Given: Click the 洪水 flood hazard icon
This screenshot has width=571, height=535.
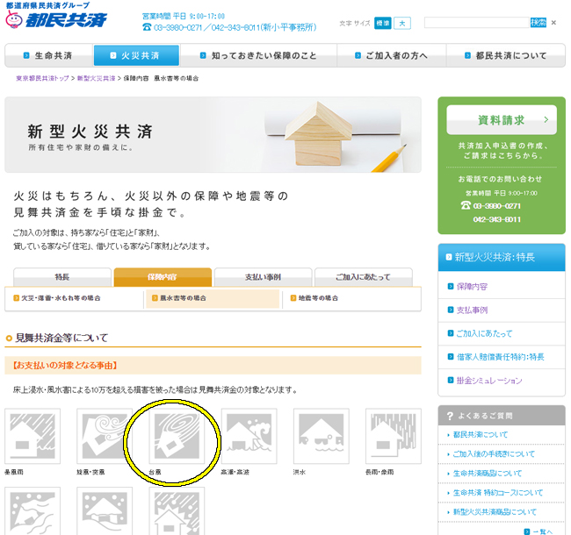Looking at the screenshot, I should click(x=321, y=437).
